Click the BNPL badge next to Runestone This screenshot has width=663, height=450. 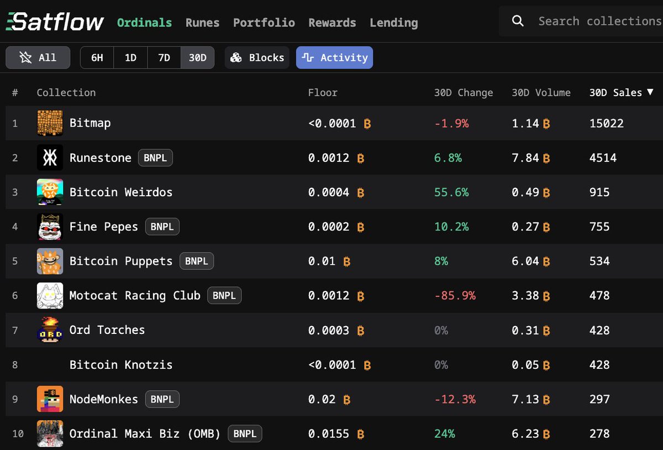[x=155, y=158]
